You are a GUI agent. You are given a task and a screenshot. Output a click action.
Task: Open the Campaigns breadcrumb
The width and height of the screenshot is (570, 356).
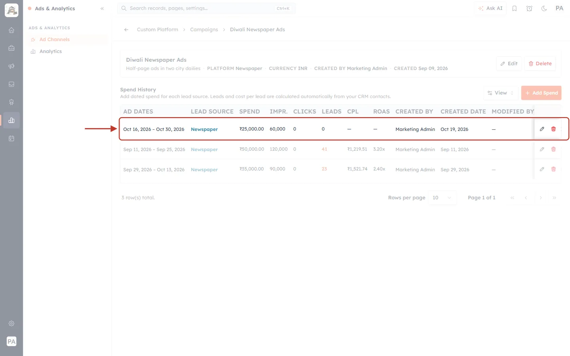204,30
